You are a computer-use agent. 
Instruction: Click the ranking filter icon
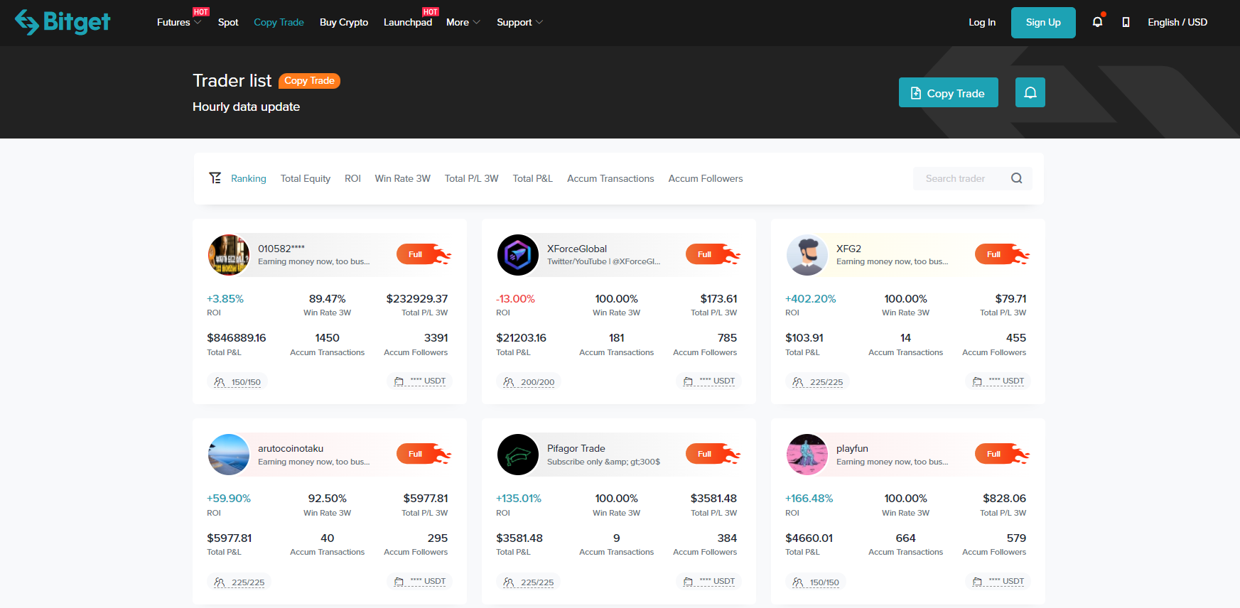[215, 178]
